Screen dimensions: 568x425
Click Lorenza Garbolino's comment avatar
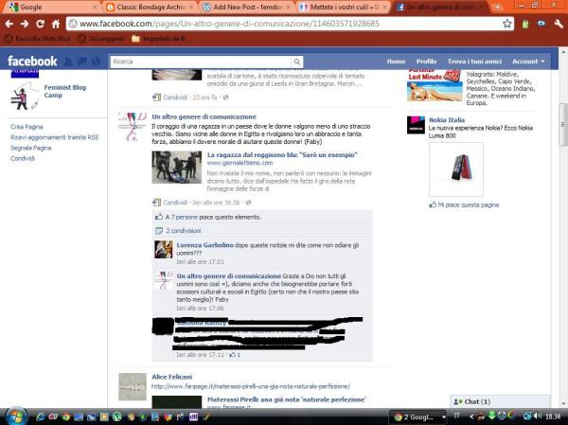pyautogui.click(x=163, y=250)
